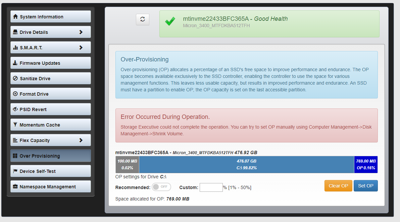
Task: Click the OP settings for Drive C:\ label
Action: tap(141, 177)
